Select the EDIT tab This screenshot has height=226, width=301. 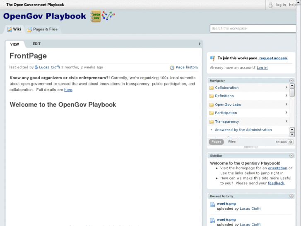pyautogui.click(x=36, y=44)
